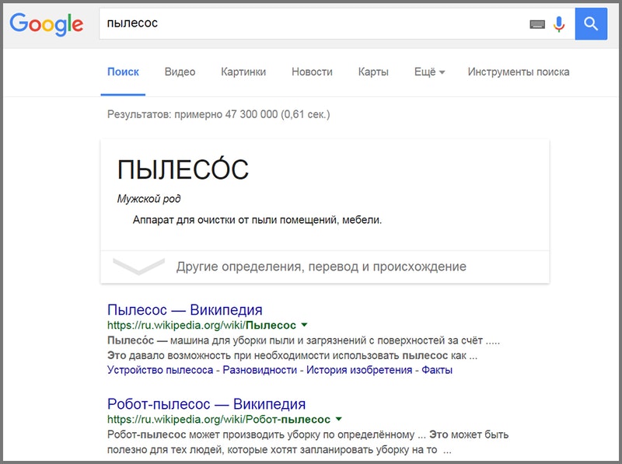Click the История изобретения sitelink
This screenshot has width=622, height=464.
(x=359, y=370)
